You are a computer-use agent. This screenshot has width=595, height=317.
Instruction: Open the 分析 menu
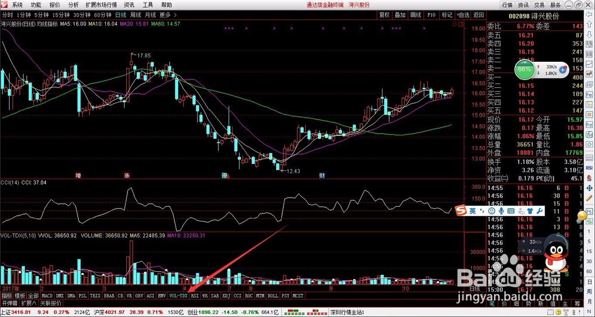[73, 5]
